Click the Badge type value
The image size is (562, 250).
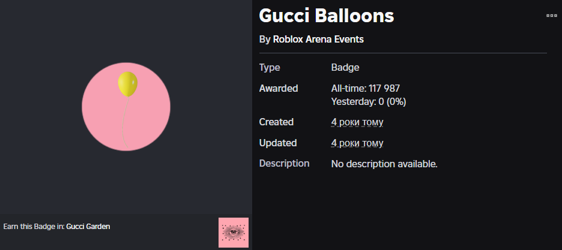point(345,68)
